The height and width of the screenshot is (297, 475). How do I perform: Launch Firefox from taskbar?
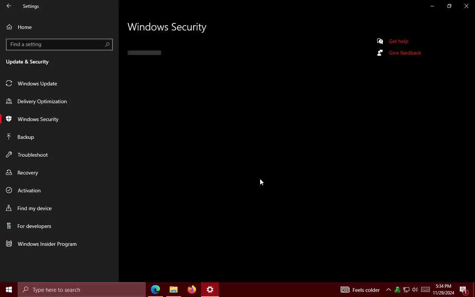pos(192,290)
